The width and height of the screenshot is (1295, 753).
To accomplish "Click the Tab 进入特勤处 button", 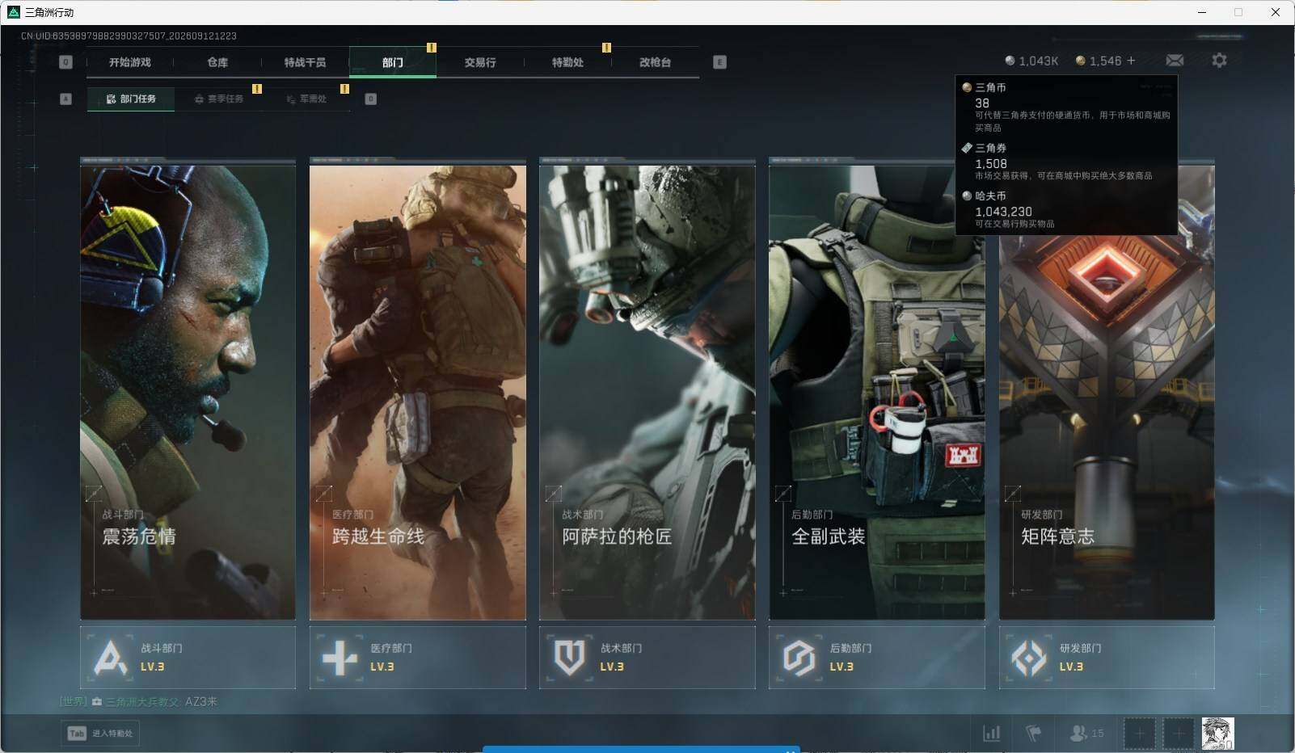I will click(x=101, y=733).
